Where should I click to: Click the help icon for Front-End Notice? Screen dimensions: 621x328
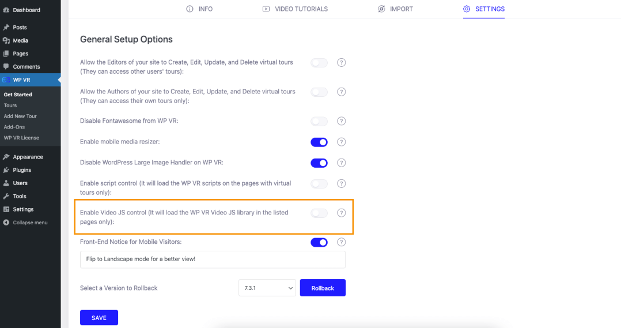pos(341,242)
